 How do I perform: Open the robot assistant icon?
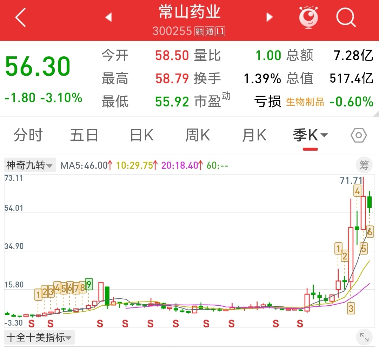click(308, 17)
